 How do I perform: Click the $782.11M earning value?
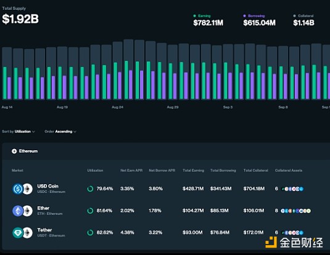tap(208, 23)
